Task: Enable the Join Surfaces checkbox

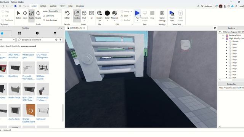Action: [x=44, y=20]
